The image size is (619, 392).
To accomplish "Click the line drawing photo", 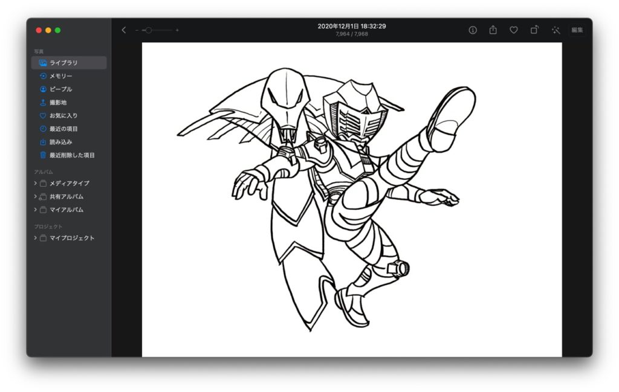I will click(352, 199).
